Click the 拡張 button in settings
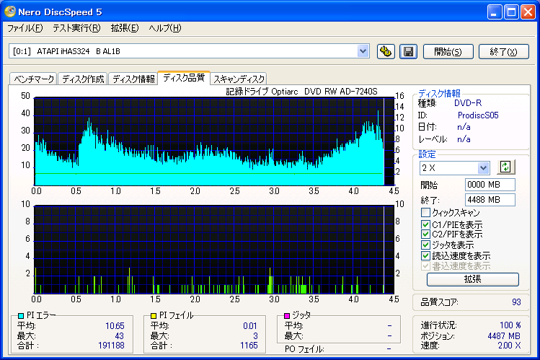The image size is (540, 360). pyautogui.click(x=472, y=279)
